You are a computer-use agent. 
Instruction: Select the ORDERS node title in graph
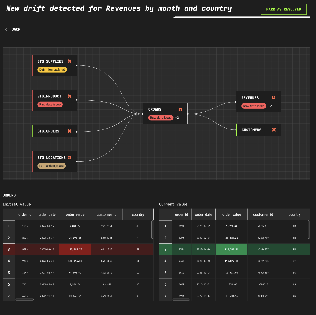(155, 110)
